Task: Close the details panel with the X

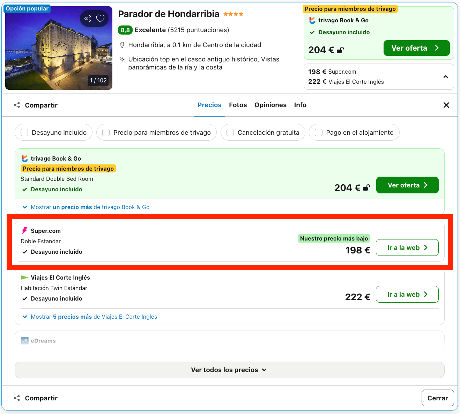Action: (446, 105)
